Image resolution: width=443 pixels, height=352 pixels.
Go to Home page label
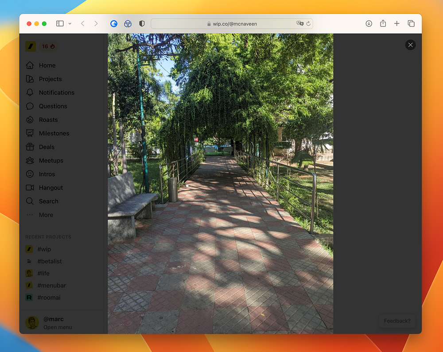[x=47, y=65]
